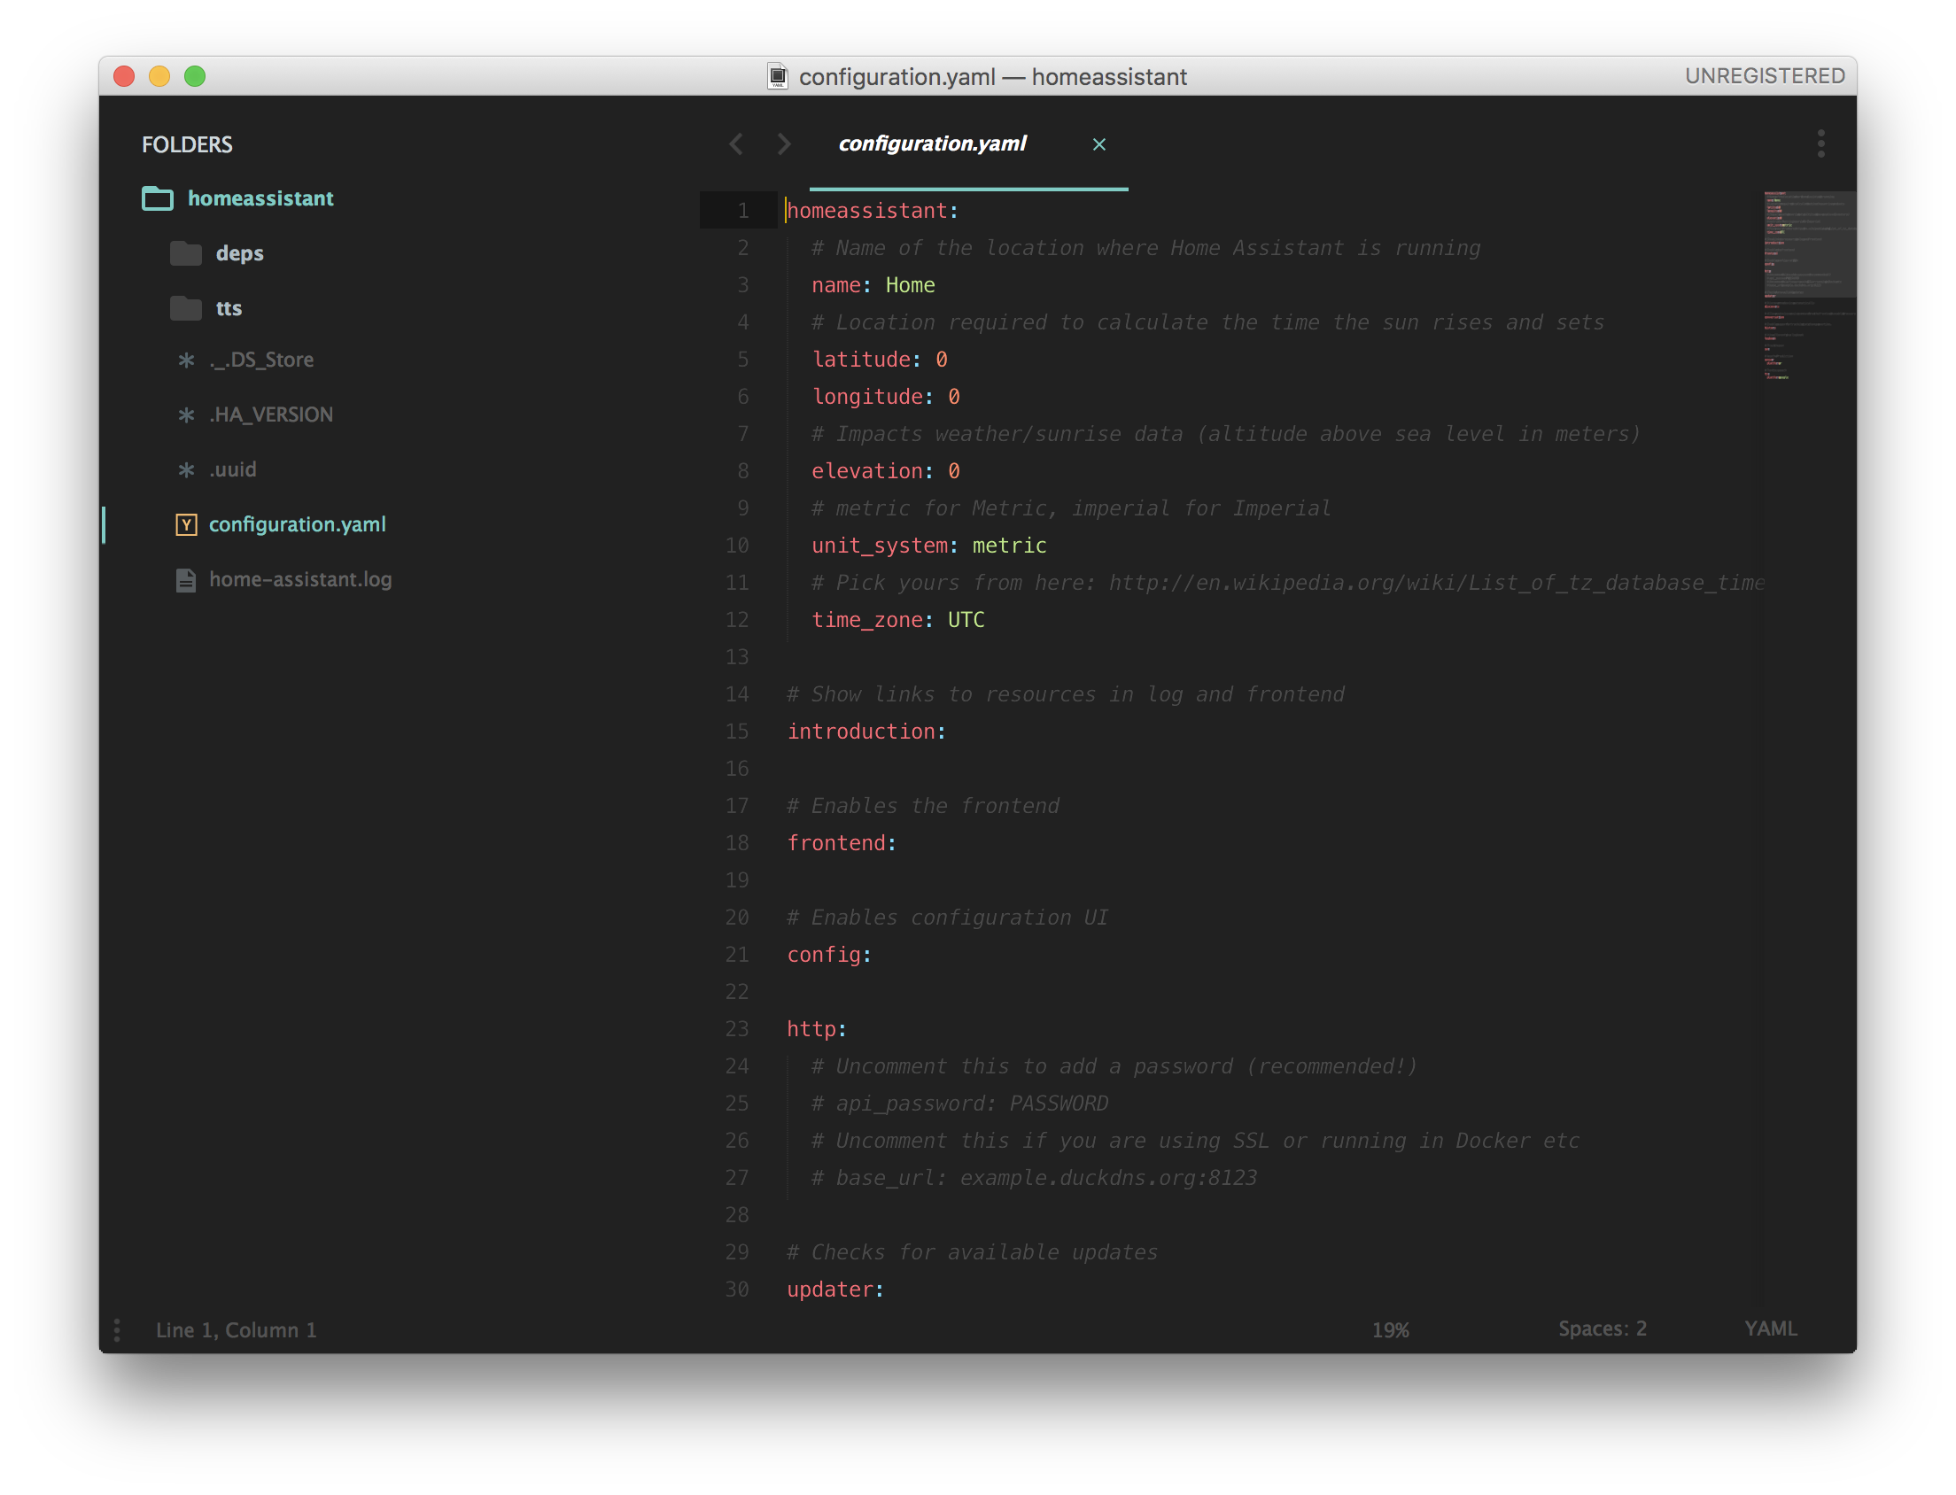Click the '# Enables configuration UI' comment
Image resolution: width=1956 pixels, height=1495 pixels.
[x=948, y=918]
